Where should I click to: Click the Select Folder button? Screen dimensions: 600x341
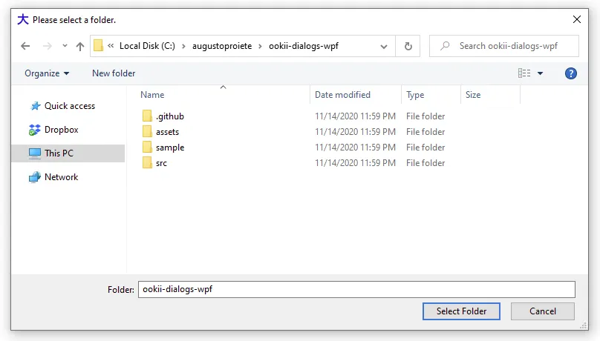tap(461, 311)
